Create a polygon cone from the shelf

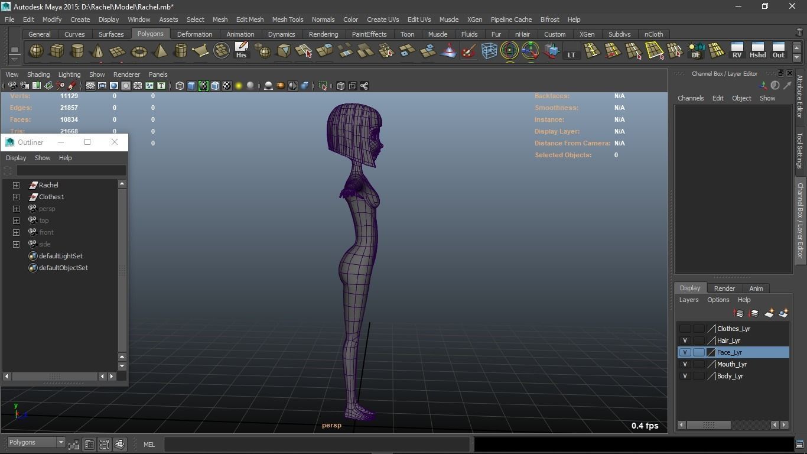click(97, 51)
